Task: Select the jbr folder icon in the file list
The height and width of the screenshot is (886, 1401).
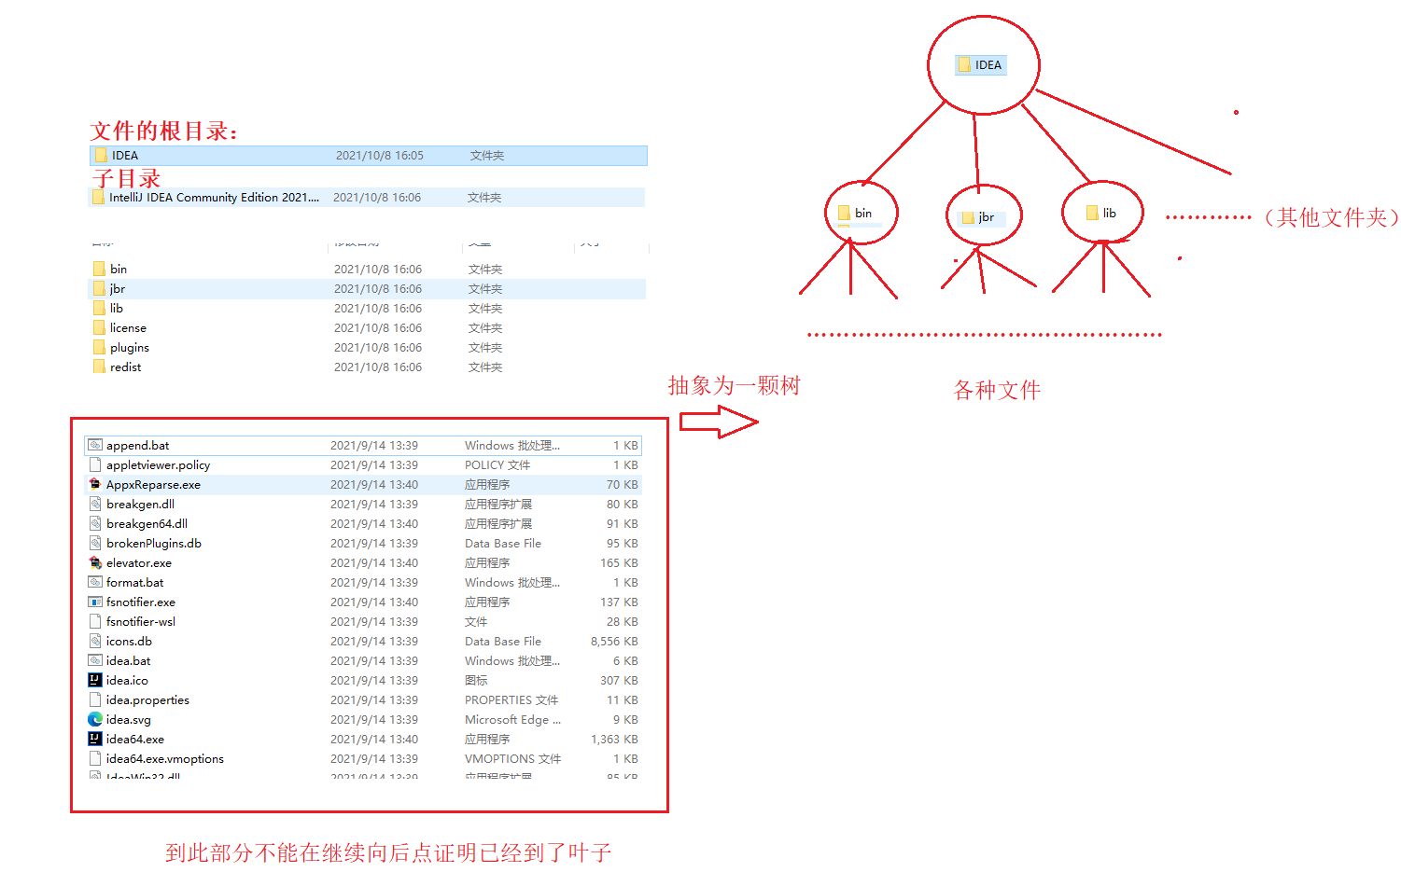Action: click(99, 289)
